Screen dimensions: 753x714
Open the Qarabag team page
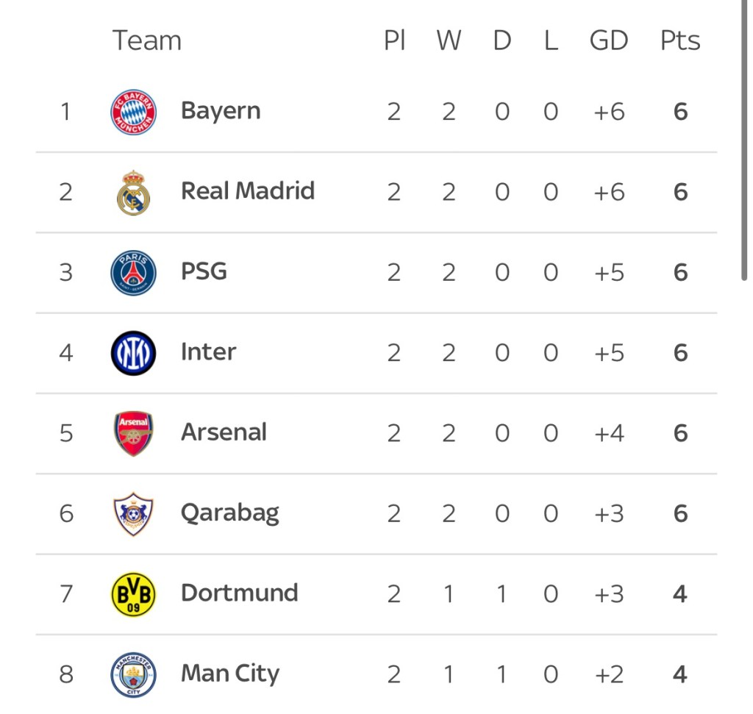[229, 513]
